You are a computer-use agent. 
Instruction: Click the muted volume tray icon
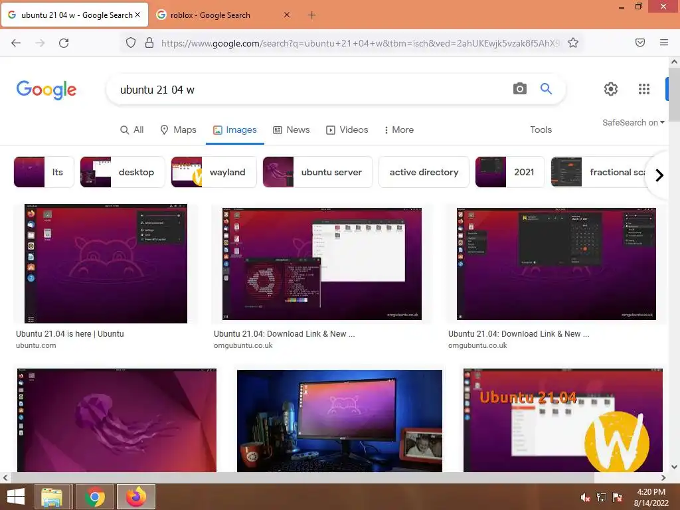585,497
